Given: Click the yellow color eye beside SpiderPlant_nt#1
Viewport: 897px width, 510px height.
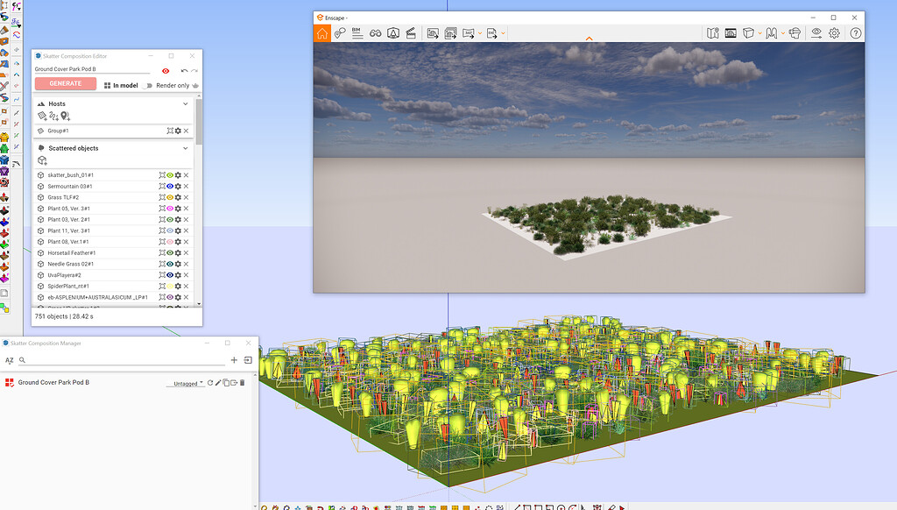Looking at the screenshot, I should 170,286.
